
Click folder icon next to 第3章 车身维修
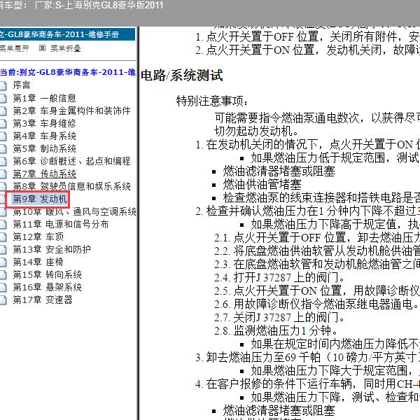click(3, 123)
